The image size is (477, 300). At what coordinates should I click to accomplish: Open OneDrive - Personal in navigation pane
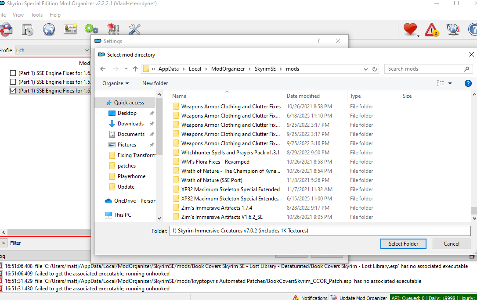pyautogui.click(x=130, y=201)
